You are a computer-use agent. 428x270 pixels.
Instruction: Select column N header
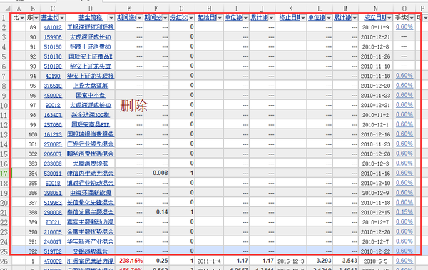(376, 9)
